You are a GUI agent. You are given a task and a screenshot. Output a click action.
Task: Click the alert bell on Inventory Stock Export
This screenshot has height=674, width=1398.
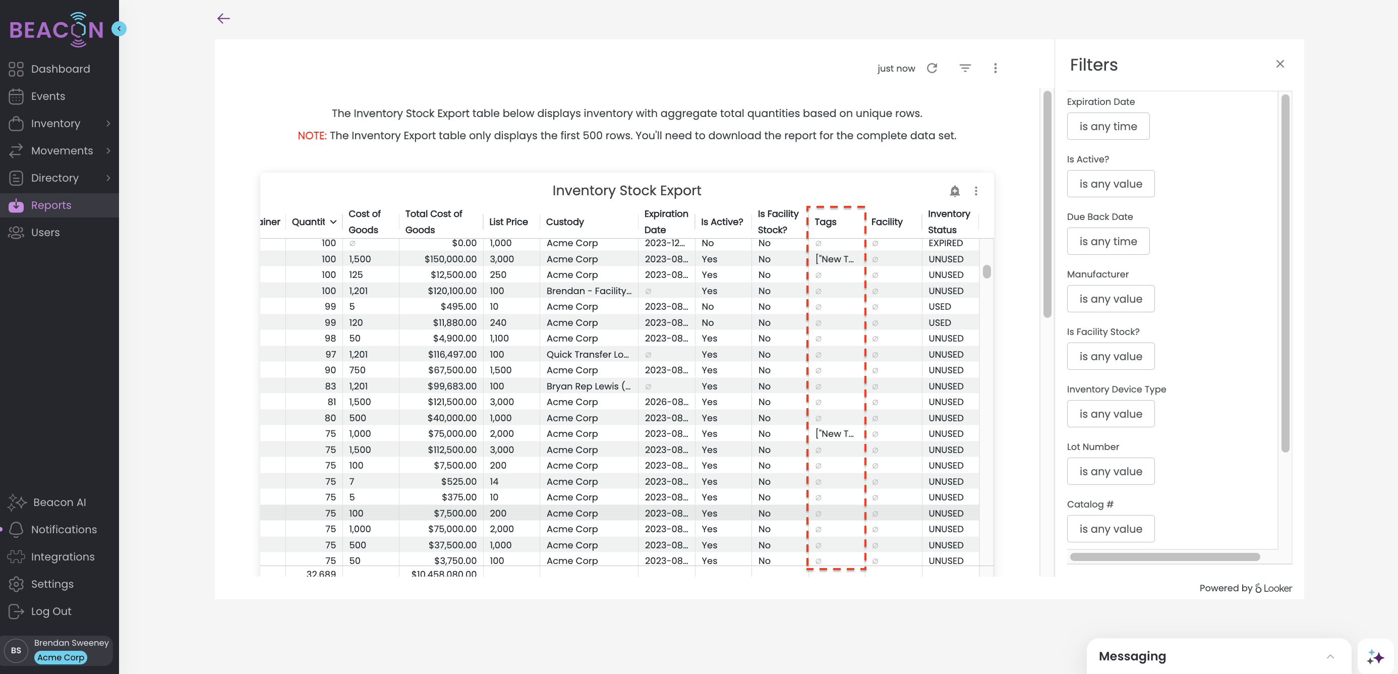coord(955,191)
